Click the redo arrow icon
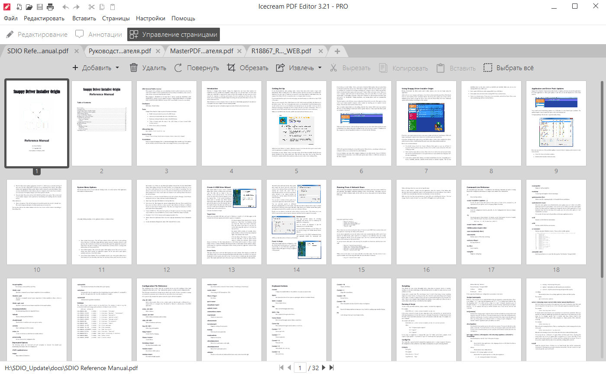 tap(77, 6)
